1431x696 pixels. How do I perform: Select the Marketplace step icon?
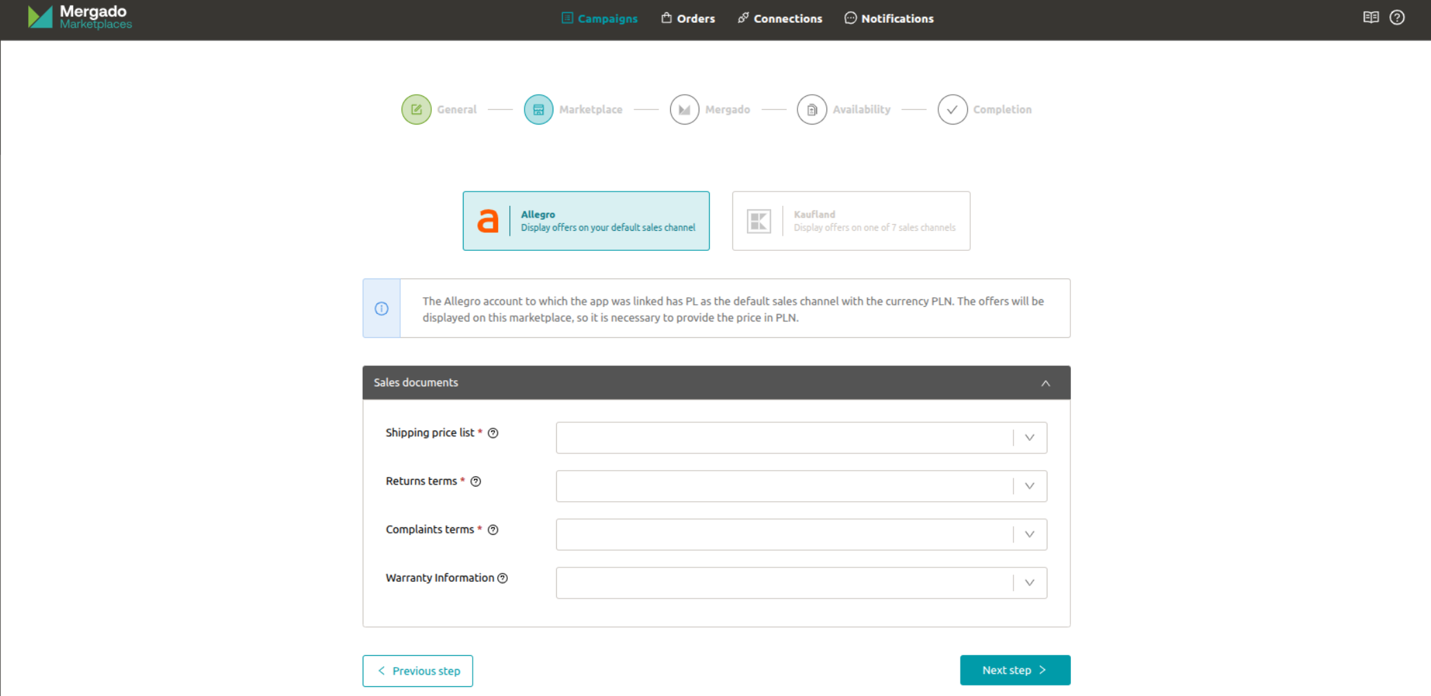tap(538, 110)
